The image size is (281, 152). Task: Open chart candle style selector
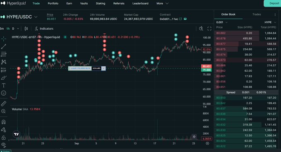click(26, 28)
